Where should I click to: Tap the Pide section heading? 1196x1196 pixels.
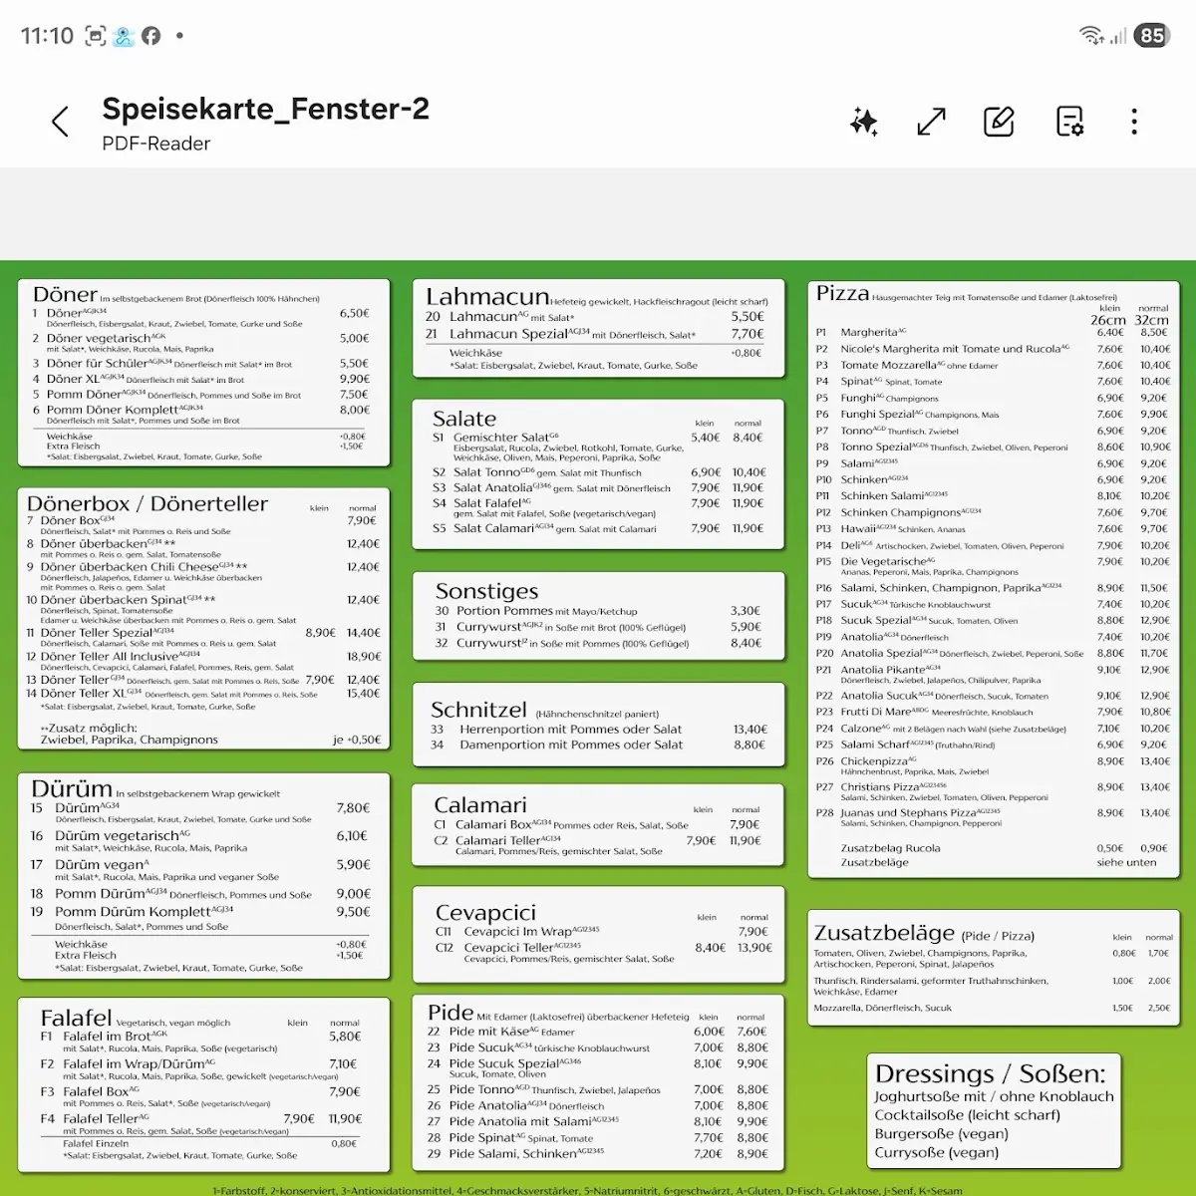click(450, 1012)
